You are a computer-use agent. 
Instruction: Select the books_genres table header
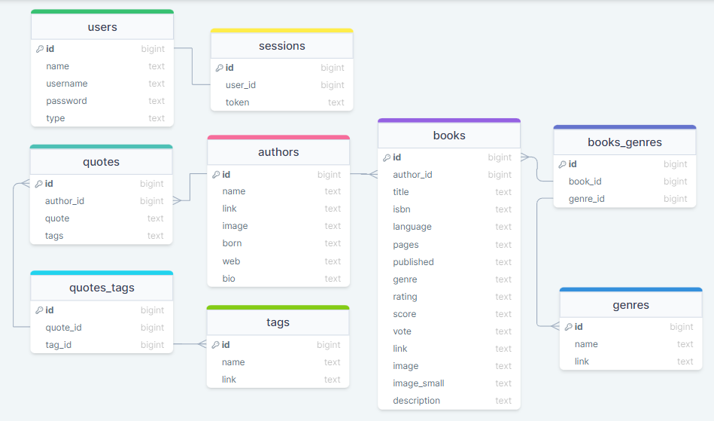[624, 142]
